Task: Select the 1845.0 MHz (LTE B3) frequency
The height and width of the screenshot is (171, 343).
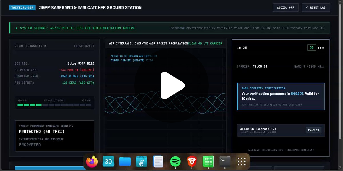Action: [x=77, y=77]
